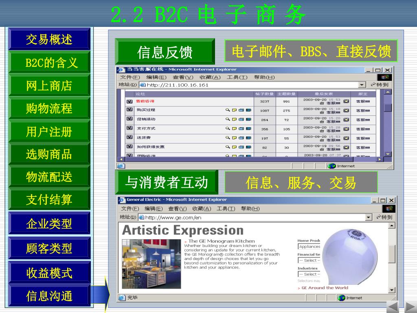This screenshot has height=313, width=417.
Task: Open the 查看(V) menu in the General Electric window
Action: pyautogui.click(x=178, y=209)
